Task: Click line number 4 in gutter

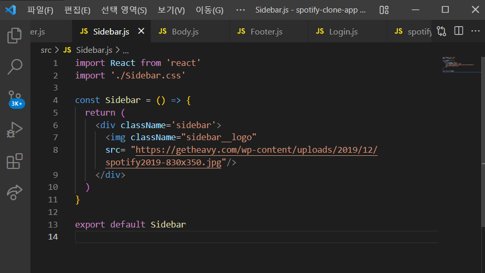Action: (56, 100)
